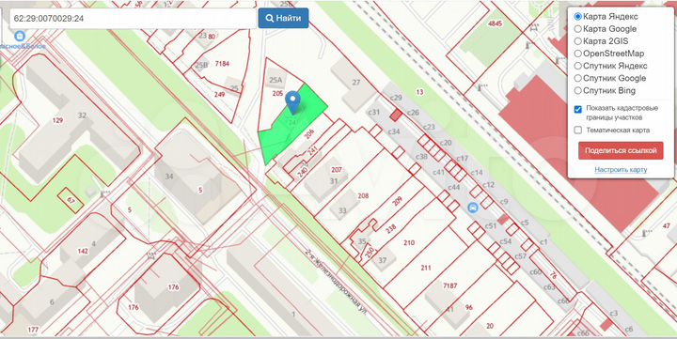Select Карта Google radio option

click(x=577, y=29)
